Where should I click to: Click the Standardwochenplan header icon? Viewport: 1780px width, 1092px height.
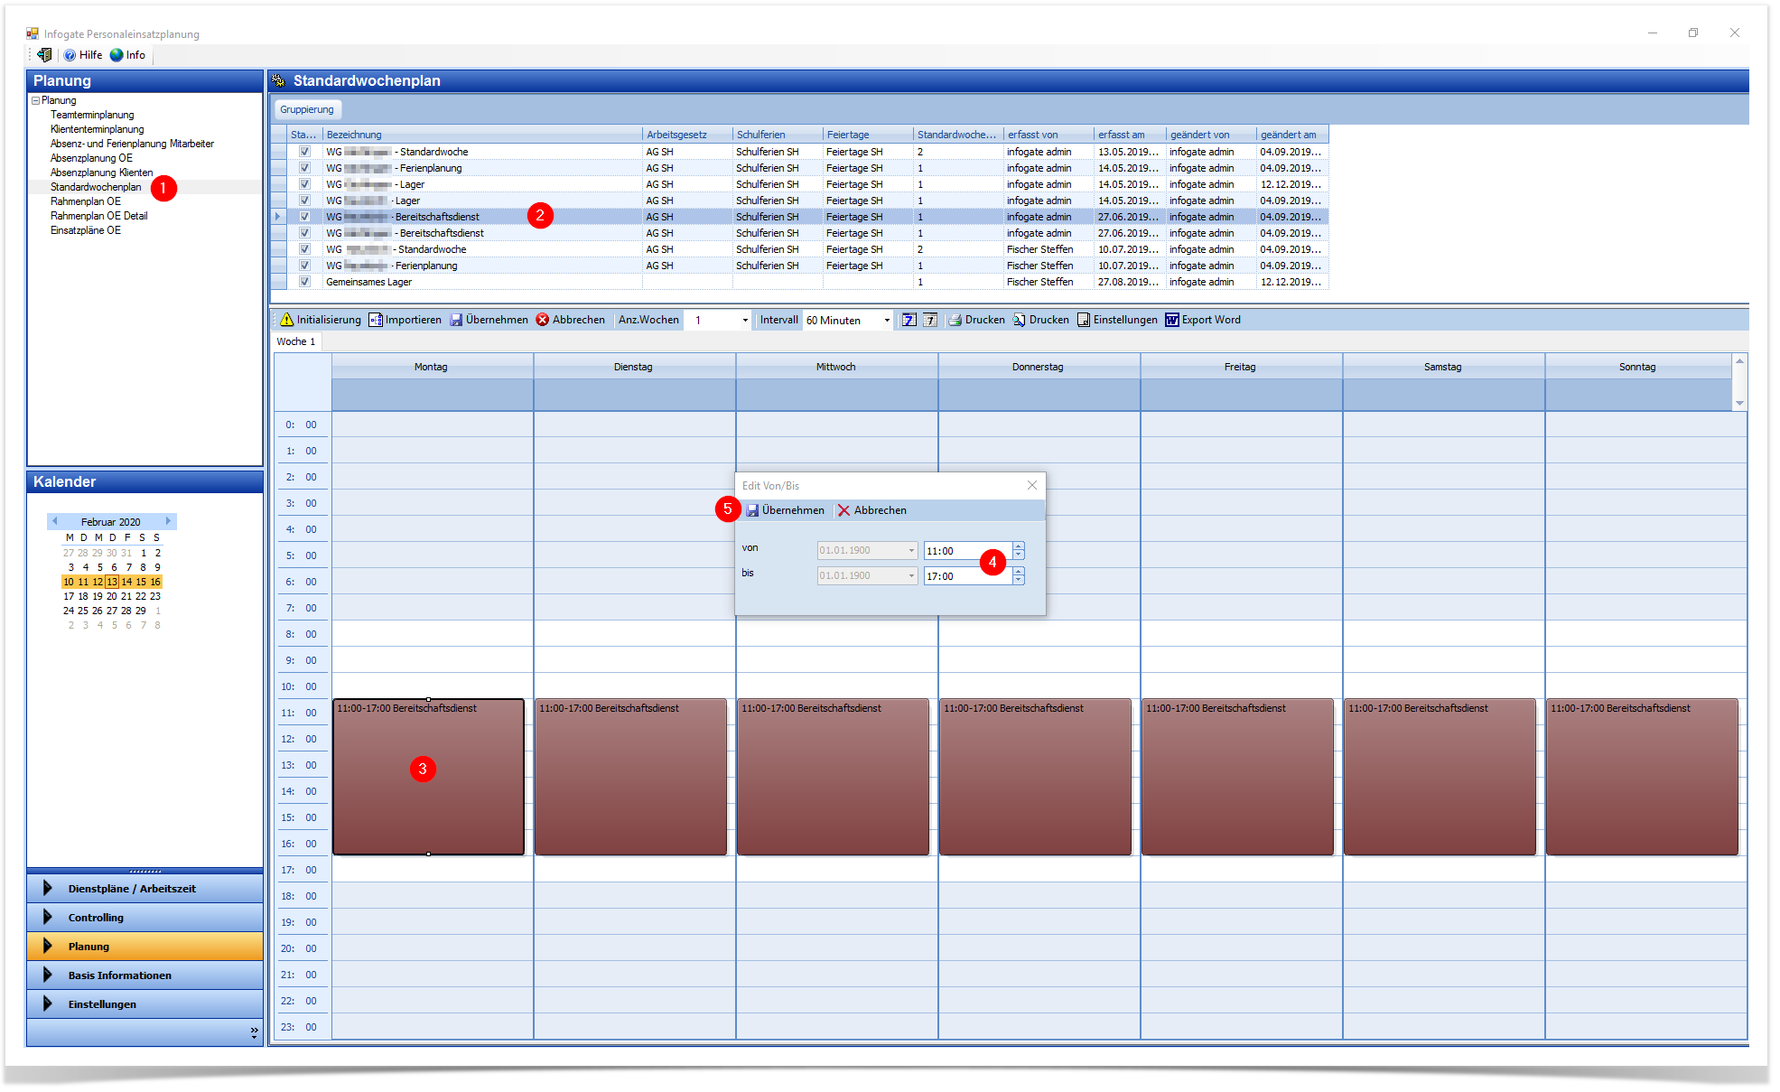point(279,80)
